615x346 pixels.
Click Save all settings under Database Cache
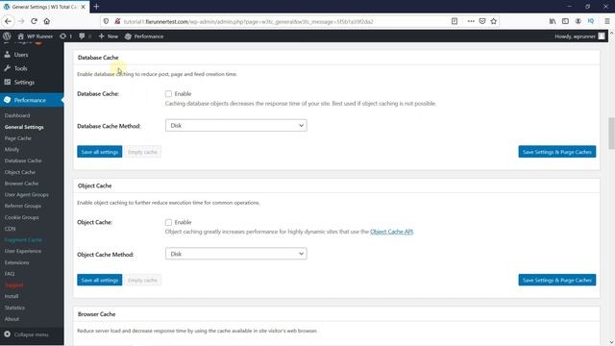coord(100,152)
